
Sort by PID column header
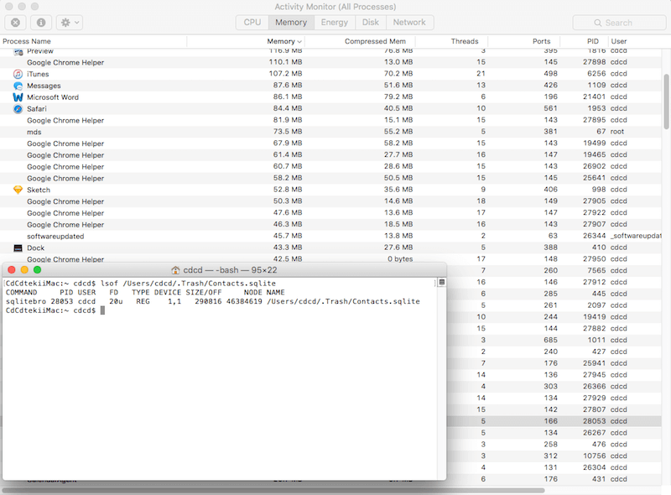click(x=593, y=41)
